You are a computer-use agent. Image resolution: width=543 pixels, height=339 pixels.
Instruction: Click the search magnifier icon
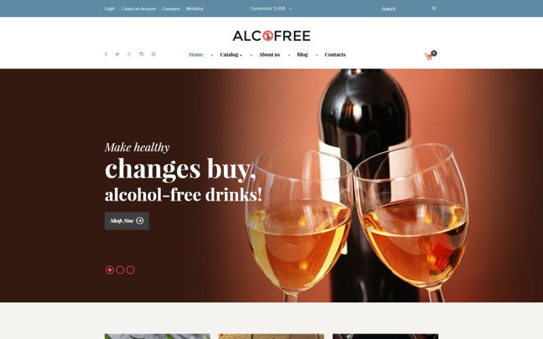434,9
